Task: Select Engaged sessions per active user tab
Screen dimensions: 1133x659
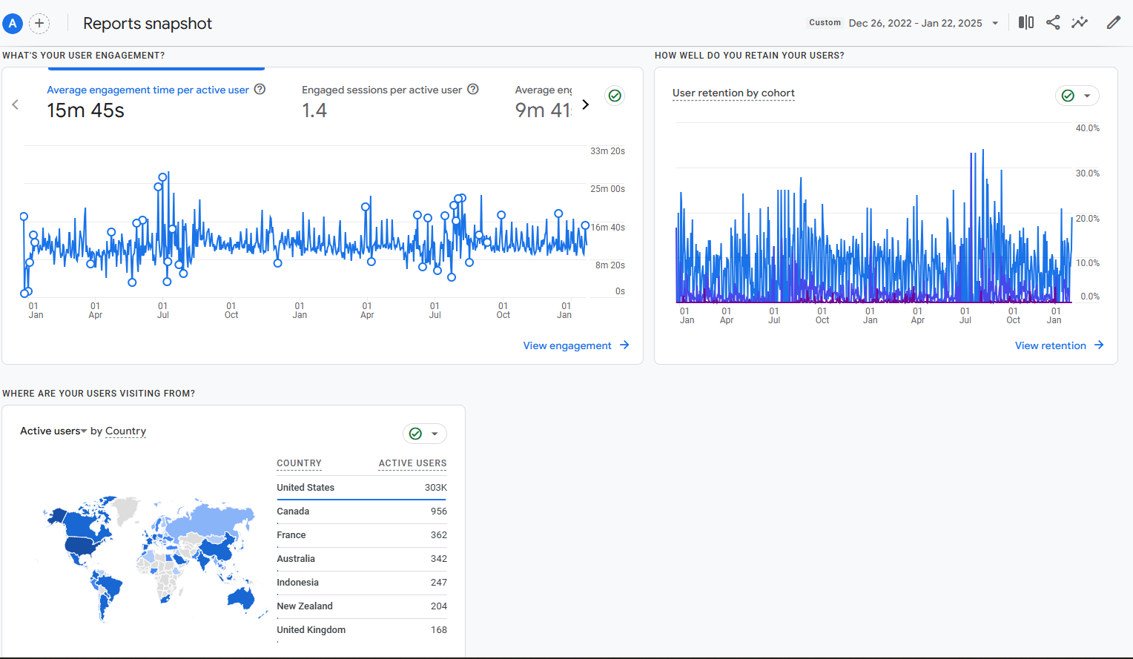Action: click(x=381, y=90)
